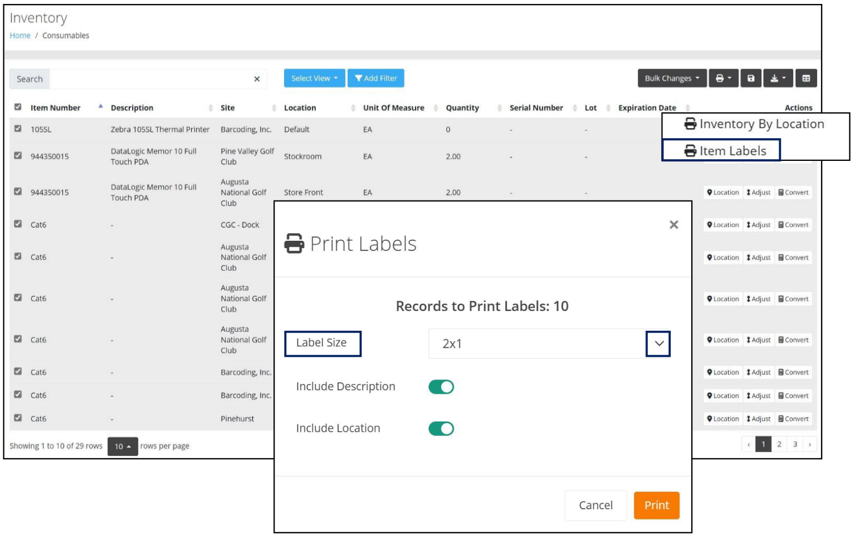The width and height of the screenshot is (854, 537).
Task: Click Location action for Cat6 Barcoding row above Pinehurst
Action: pos(723,395)
